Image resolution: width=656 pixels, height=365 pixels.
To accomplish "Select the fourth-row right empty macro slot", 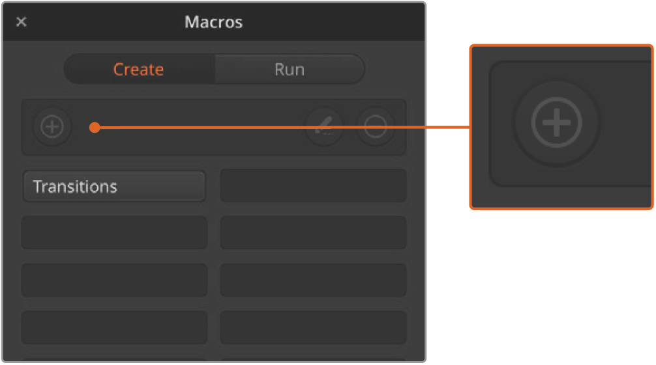I will pos(313,327).
